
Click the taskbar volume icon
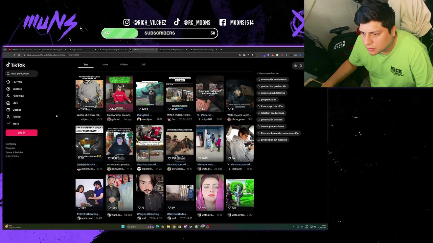coord(315,227)
